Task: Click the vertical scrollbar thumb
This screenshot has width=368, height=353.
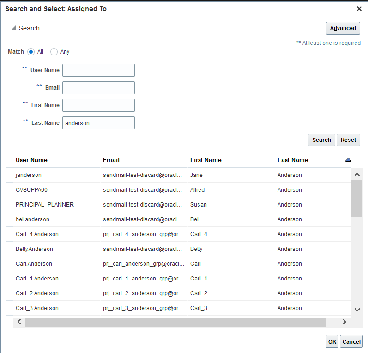Action: (357, 199)
